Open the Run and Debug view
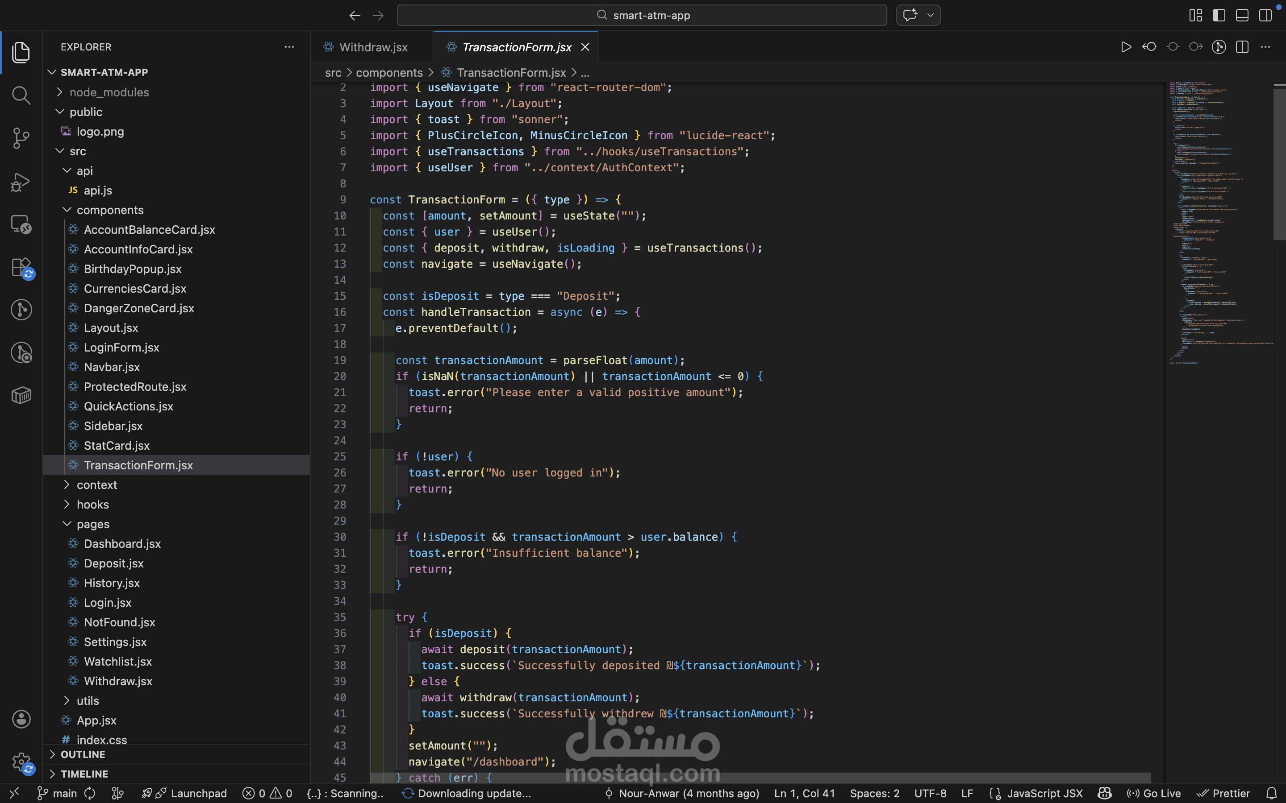The height and width of the screenshot is (803, 1286). click(x=21, y=182)
